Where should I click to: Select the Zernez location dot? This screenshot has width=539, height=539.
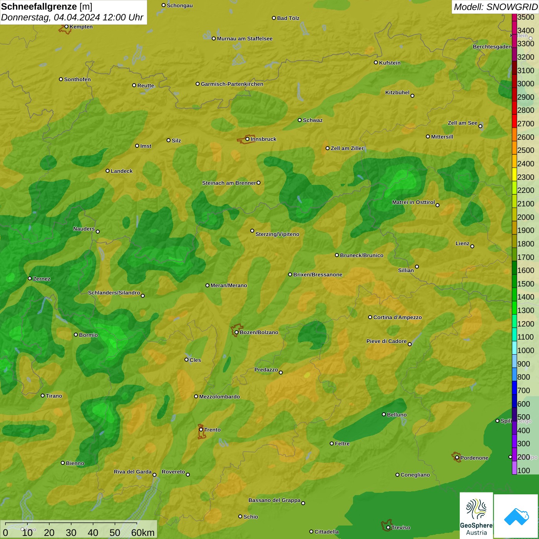coord(30,278)
